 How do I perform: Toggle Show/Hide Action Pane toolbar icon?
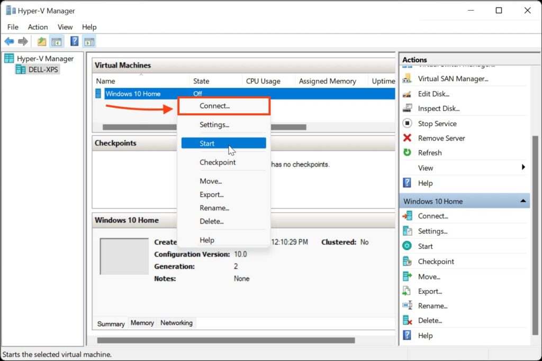(89, 42)
